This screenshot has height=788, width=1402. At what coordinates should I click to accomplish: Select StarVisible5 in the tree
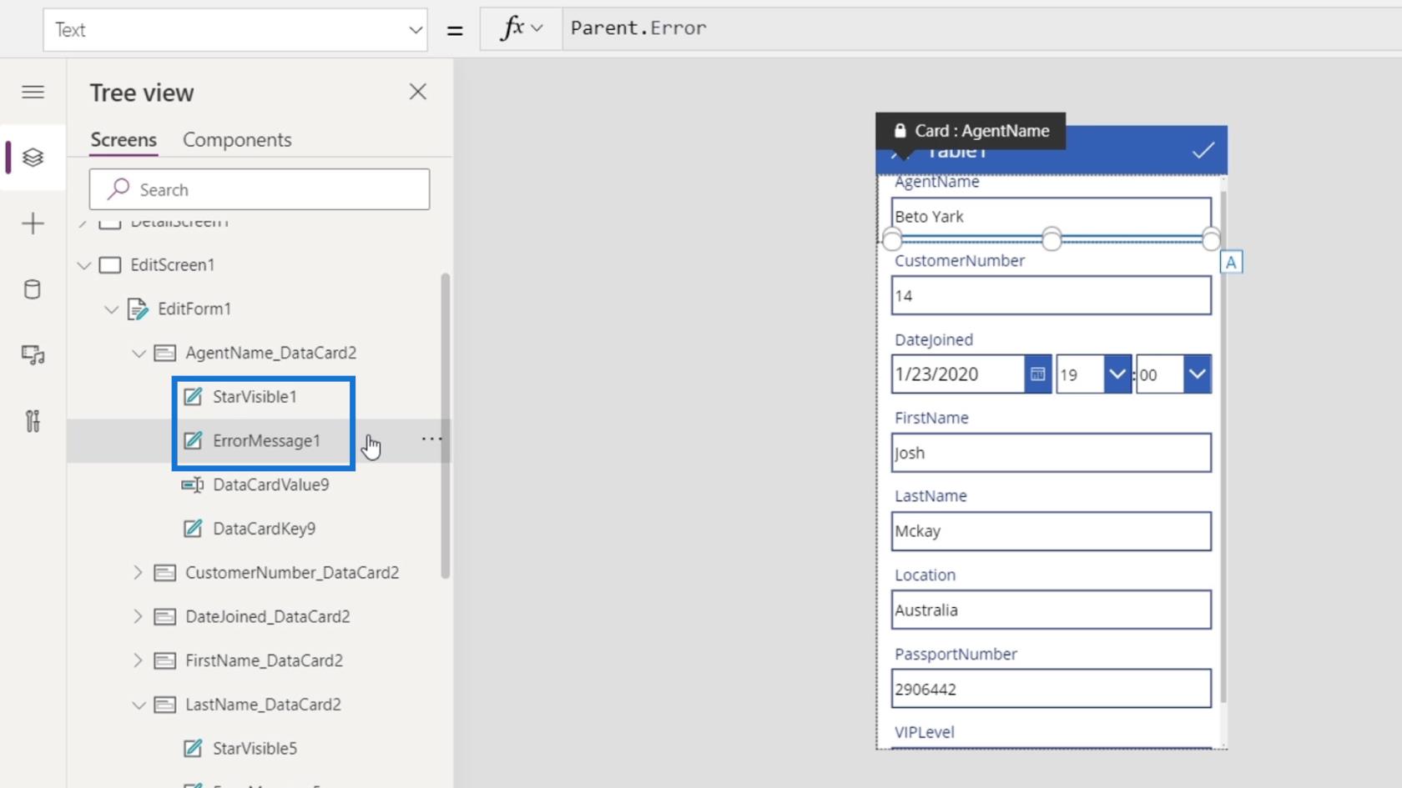[x=255, y=749]
